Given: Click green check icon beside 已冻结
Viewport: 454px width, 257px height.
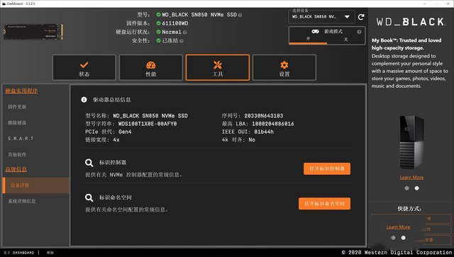Looking at the screenshot, I should [158, 40].
